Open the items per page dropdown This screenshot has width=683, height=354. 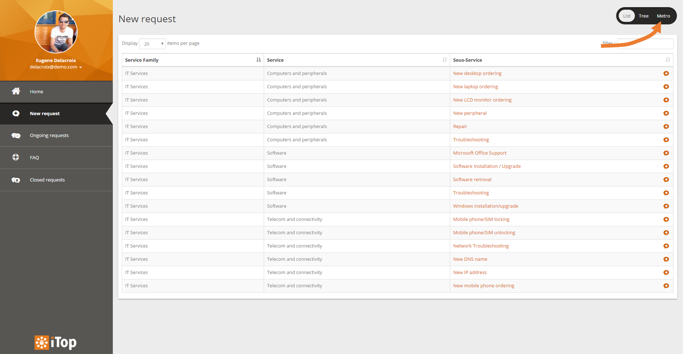point(152,44)
